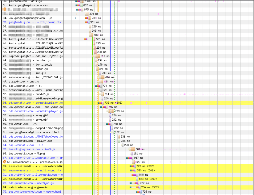Viewport: 254px width, 195px height.
Task: Click the 917 ms bar on row 67
Action: point(130,158)
